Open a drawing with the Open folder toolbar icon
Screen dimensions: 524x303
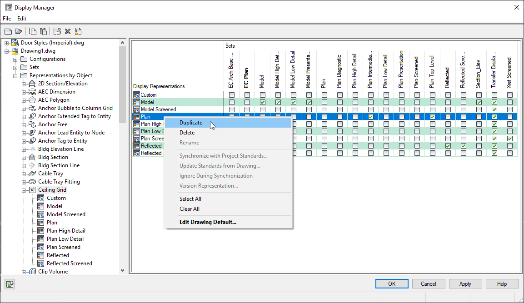click(x=18, y=31)
